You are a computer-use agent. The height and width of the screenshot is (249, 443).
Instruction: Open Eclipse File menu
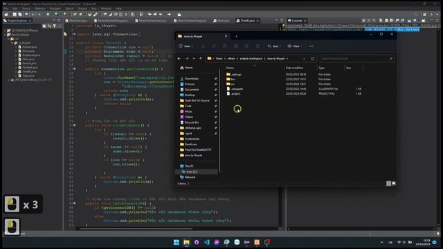pos(6,9)
